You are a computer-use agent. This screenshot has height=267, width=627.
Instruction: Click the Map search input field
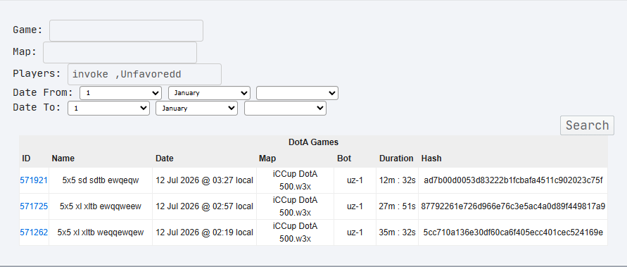click(x=120, y=52)
